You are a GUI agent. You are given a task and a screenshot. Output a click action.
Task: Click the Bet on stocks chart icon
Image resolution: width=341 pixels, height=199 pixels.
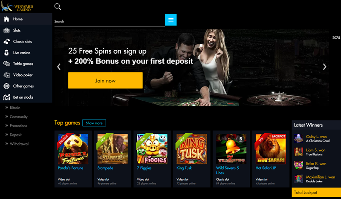pyautogui.click(x=6, y=97)
